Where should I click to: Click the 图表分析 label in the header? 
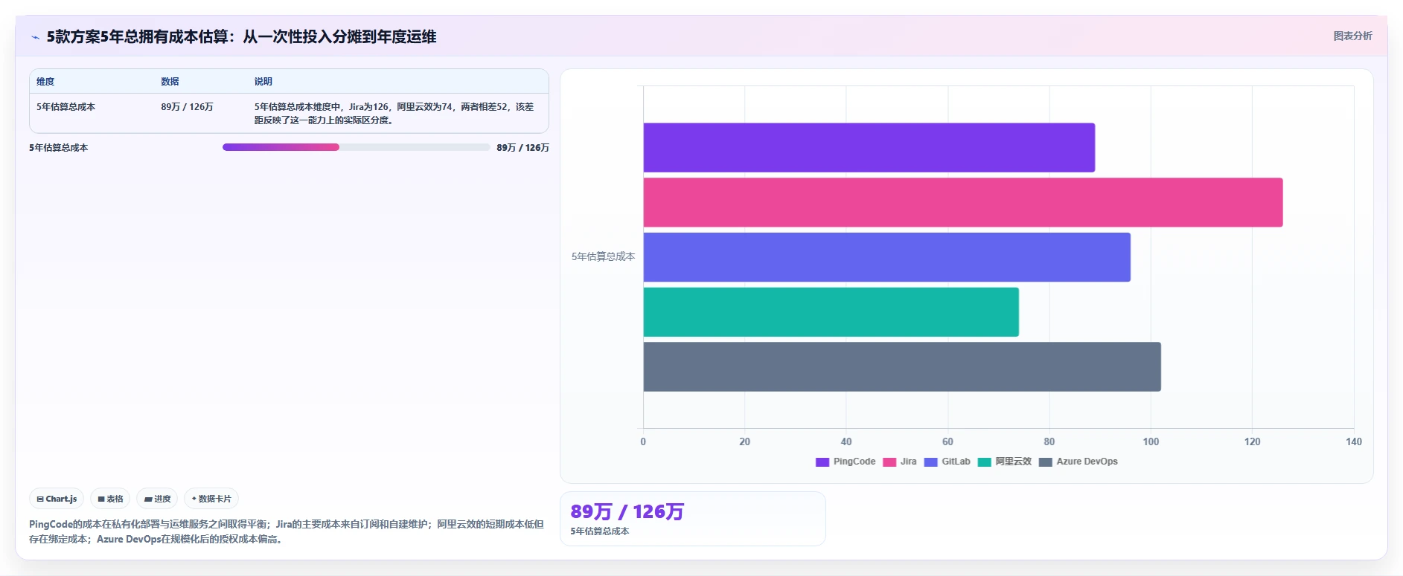(1352, 36)
